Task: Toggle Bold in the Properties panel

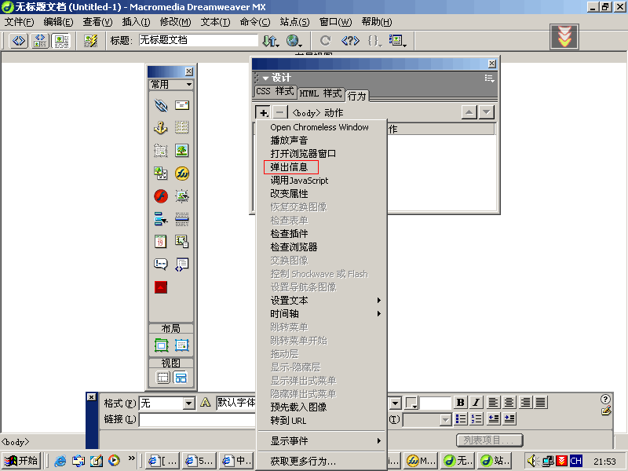Action: (x=461, y=403)
